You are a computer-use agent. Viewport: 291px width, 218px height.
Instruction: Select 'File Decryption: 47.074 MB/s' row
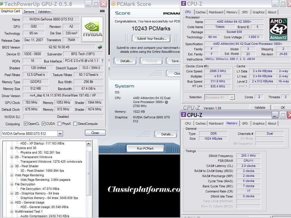point(40,189)
